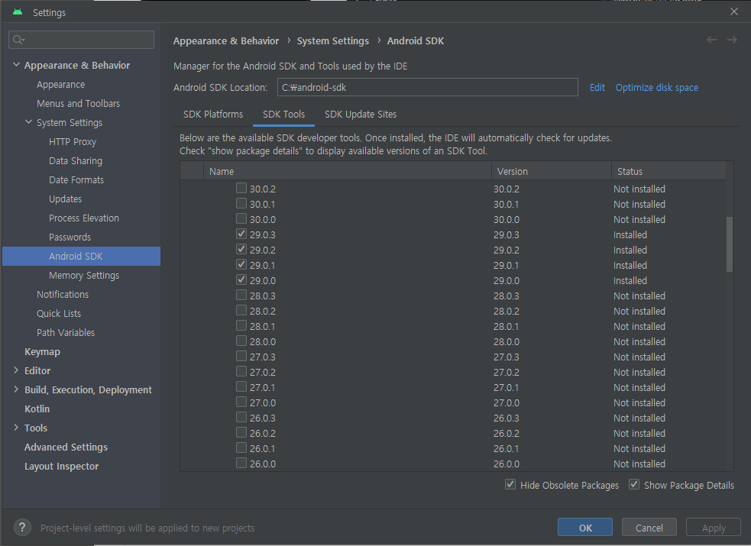Click the forward navigation arrow icon
The image size is (751, 546).
[732, 40]
